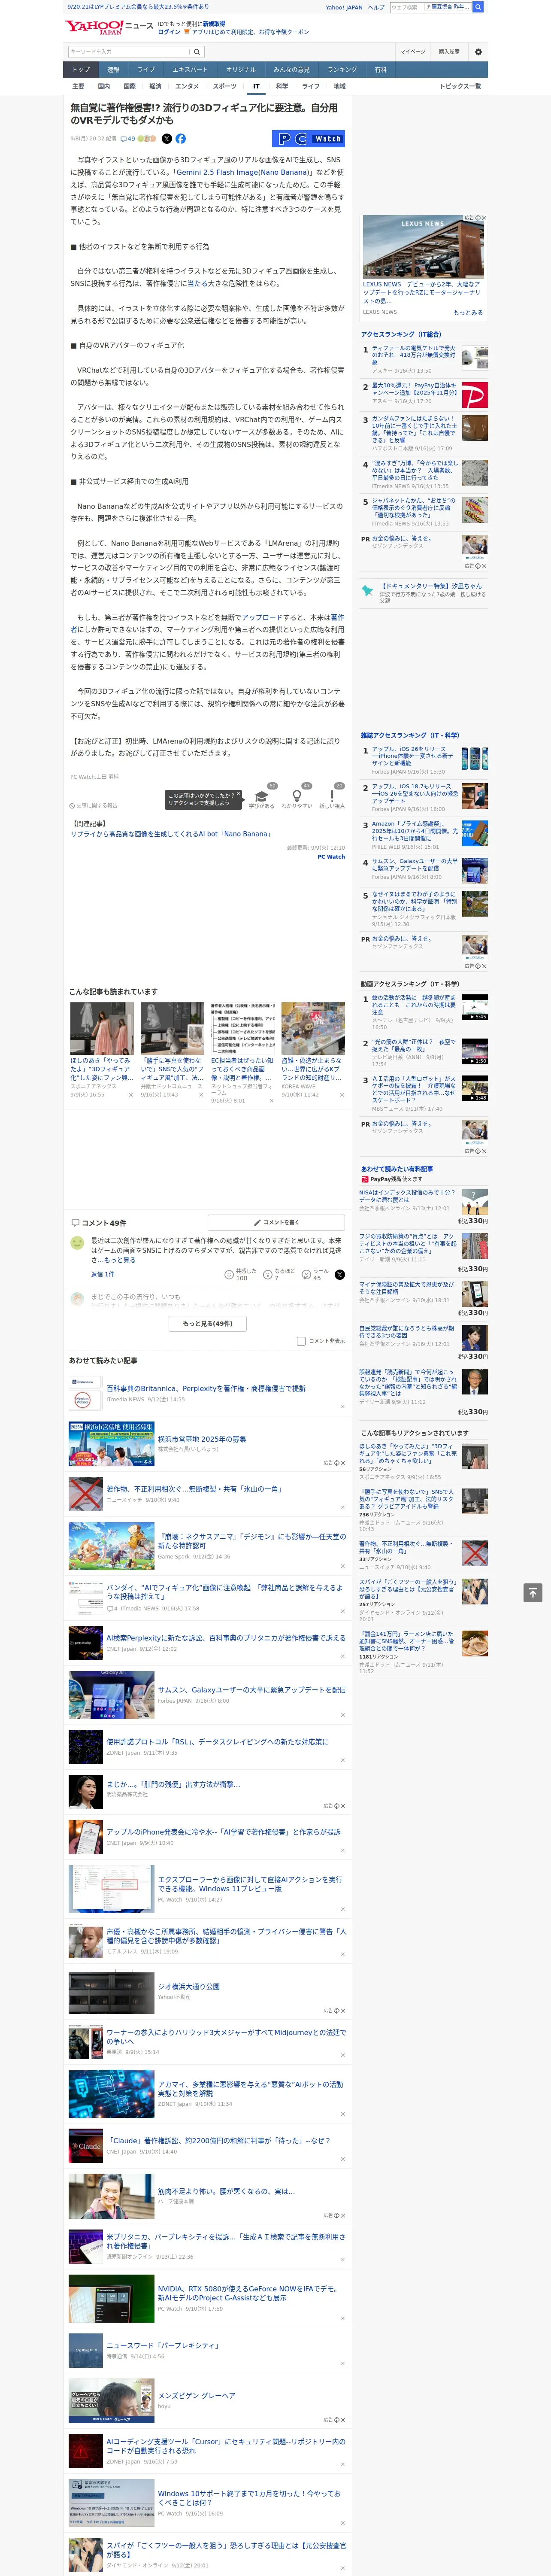
Task: Open the エキスパート tab
Action: pyautogui.click(x=190, y=69)
